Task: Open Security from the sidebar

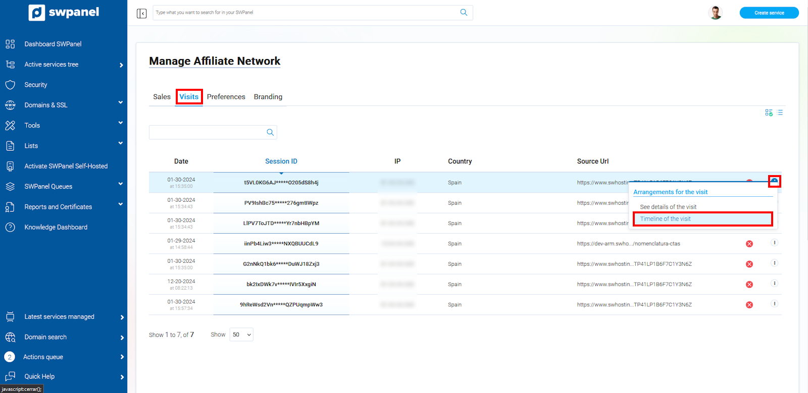Action: pos(36,85)
